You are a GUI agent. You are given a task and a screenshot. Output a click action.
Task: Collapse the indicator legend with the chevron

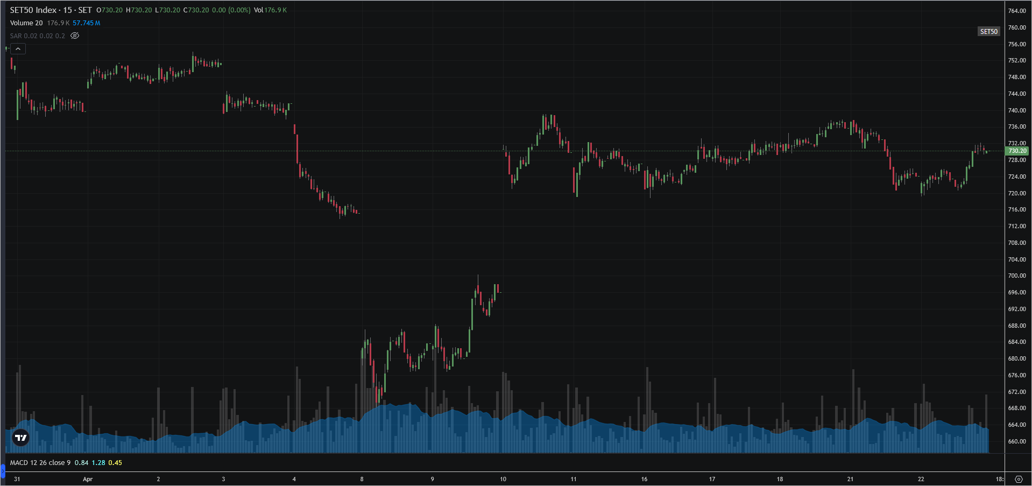point(18,49)
